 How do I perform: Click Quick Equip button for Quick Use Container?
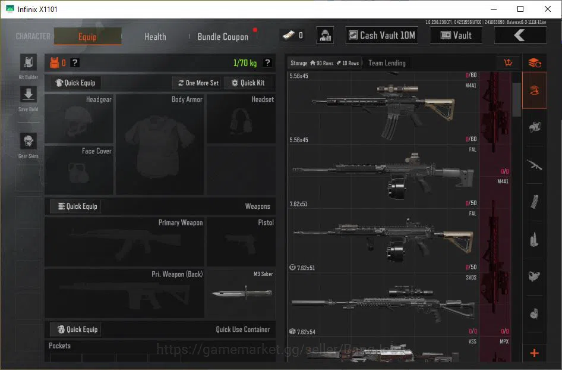[75, 330]
